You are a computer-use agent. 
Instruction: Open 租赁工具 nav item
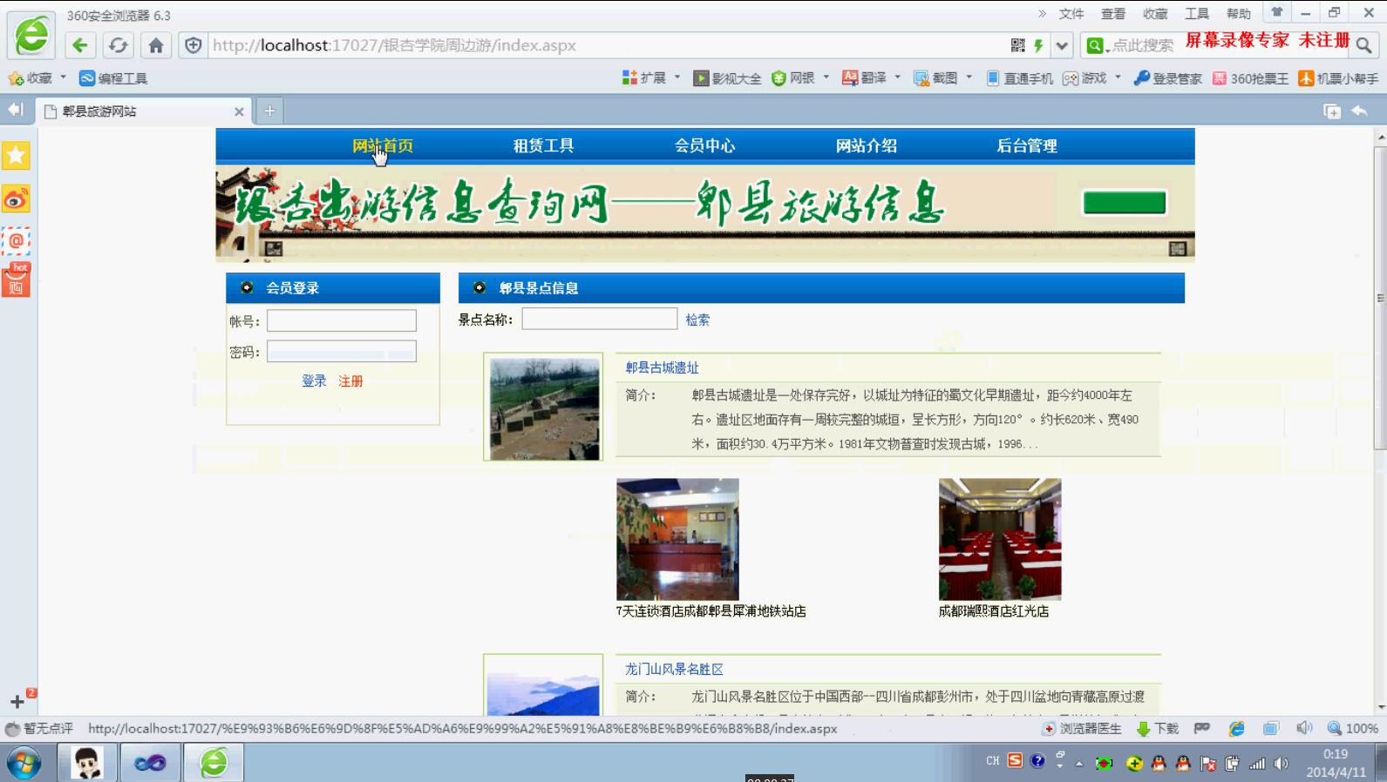click(544, 146)
